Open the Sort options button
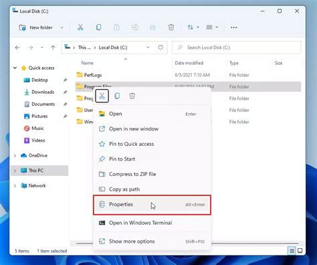This screenshot has height=265, width=317. click(193, 27)
